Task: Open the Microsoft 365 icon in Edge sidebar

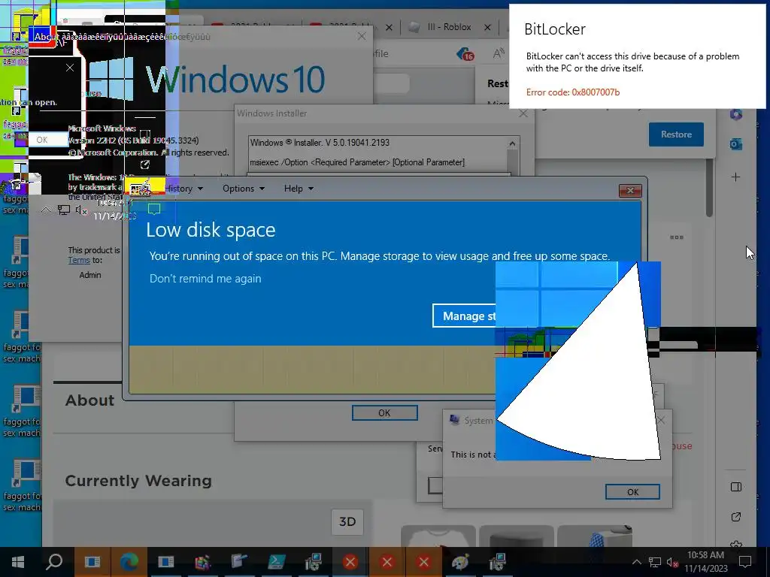Action: [x=735, y=114]
